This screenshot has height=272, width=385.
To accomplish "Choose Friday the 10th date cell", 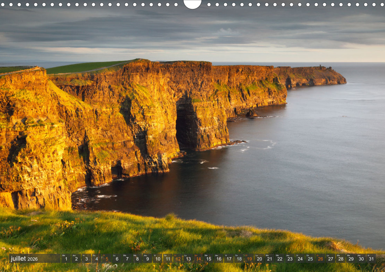I will 157,259.
